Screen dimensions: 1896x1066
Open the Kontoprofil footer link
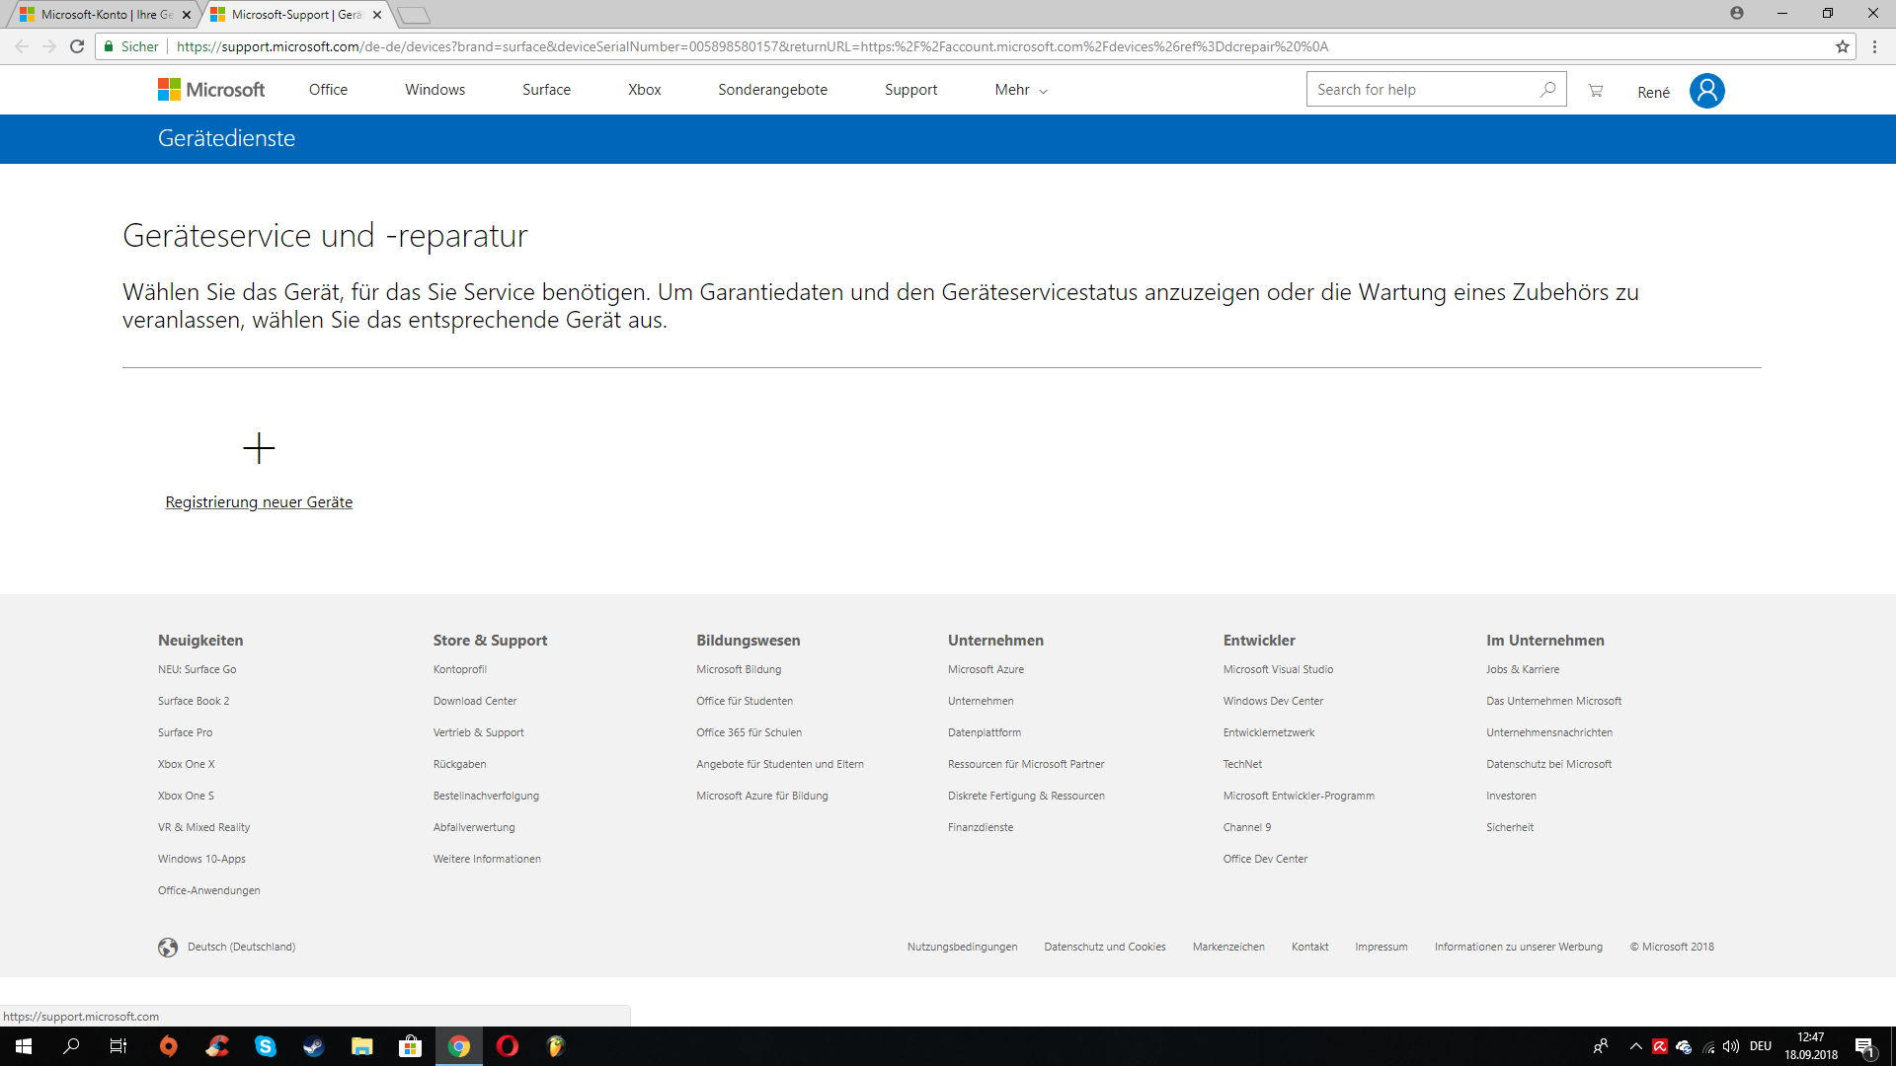tap(459, 669)
